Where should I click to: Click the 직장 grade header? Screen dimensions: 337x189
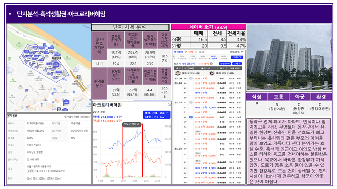pos(257,97)
